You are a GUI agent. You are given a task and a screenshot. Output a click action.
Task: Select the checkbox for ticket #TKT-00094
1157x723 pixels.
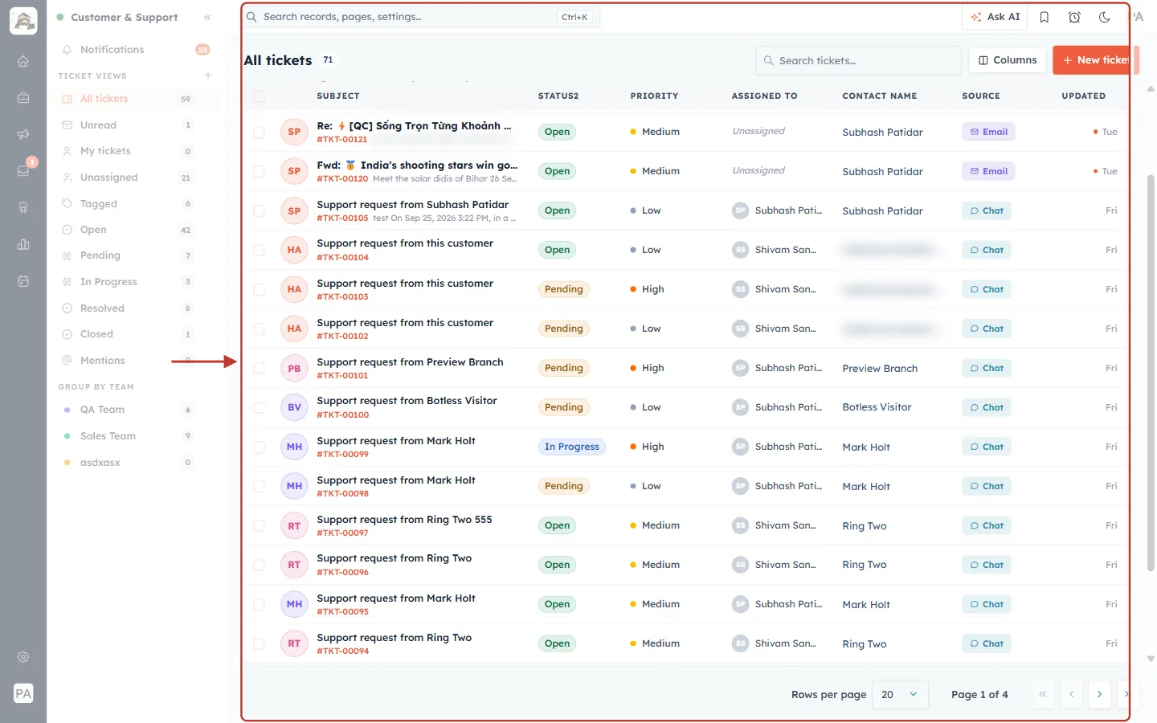coord(259,643)
